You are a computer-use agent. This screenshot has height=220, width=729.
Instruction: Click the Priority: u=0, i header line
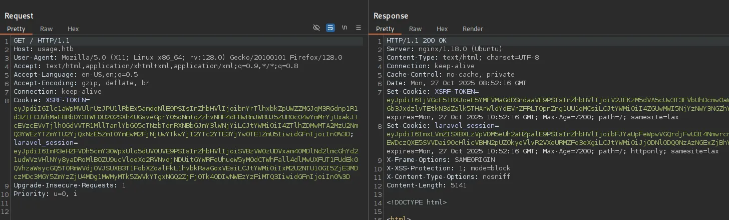45,194
